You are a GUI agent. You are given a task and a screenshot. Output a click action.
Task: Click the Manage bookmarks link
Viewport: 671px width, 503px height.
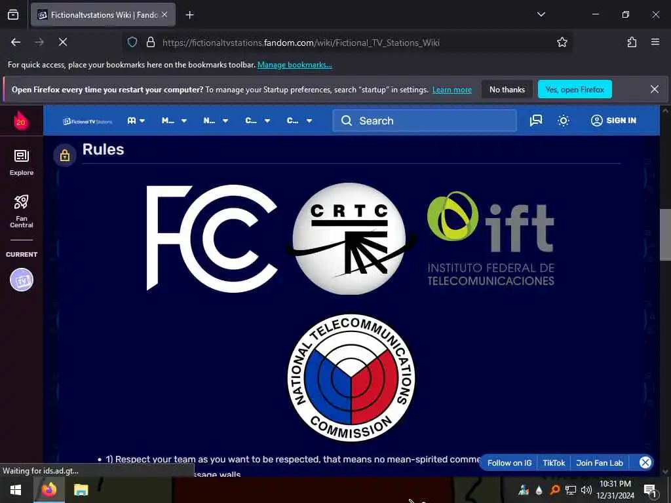click(x=294, y=65)
